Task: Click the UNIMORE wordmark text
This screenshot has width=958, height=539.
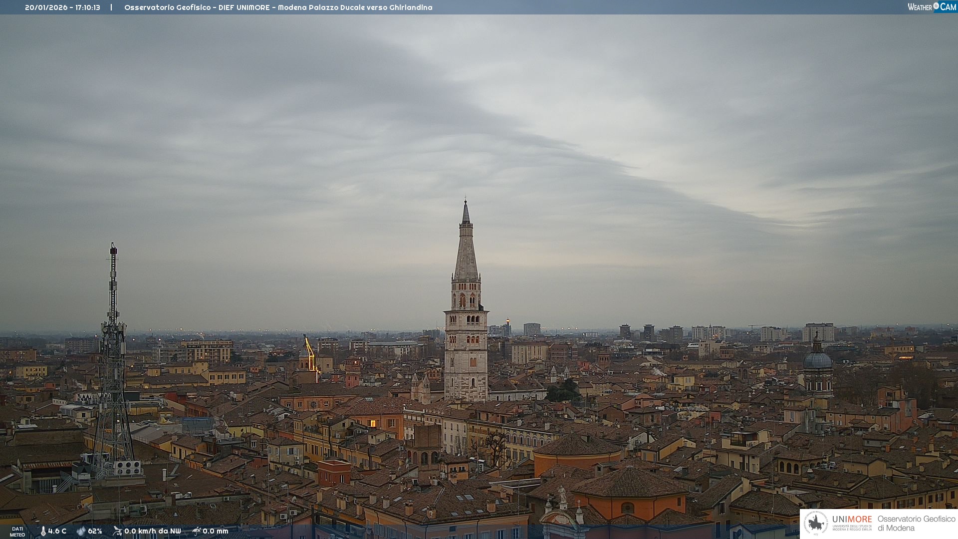Action: click(x=852, y=520)
